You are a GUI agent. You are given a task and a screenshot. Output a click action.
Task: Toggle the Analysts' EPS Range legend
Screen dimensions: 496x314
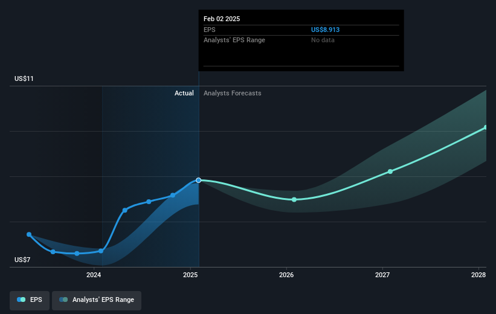click(97, 300)
